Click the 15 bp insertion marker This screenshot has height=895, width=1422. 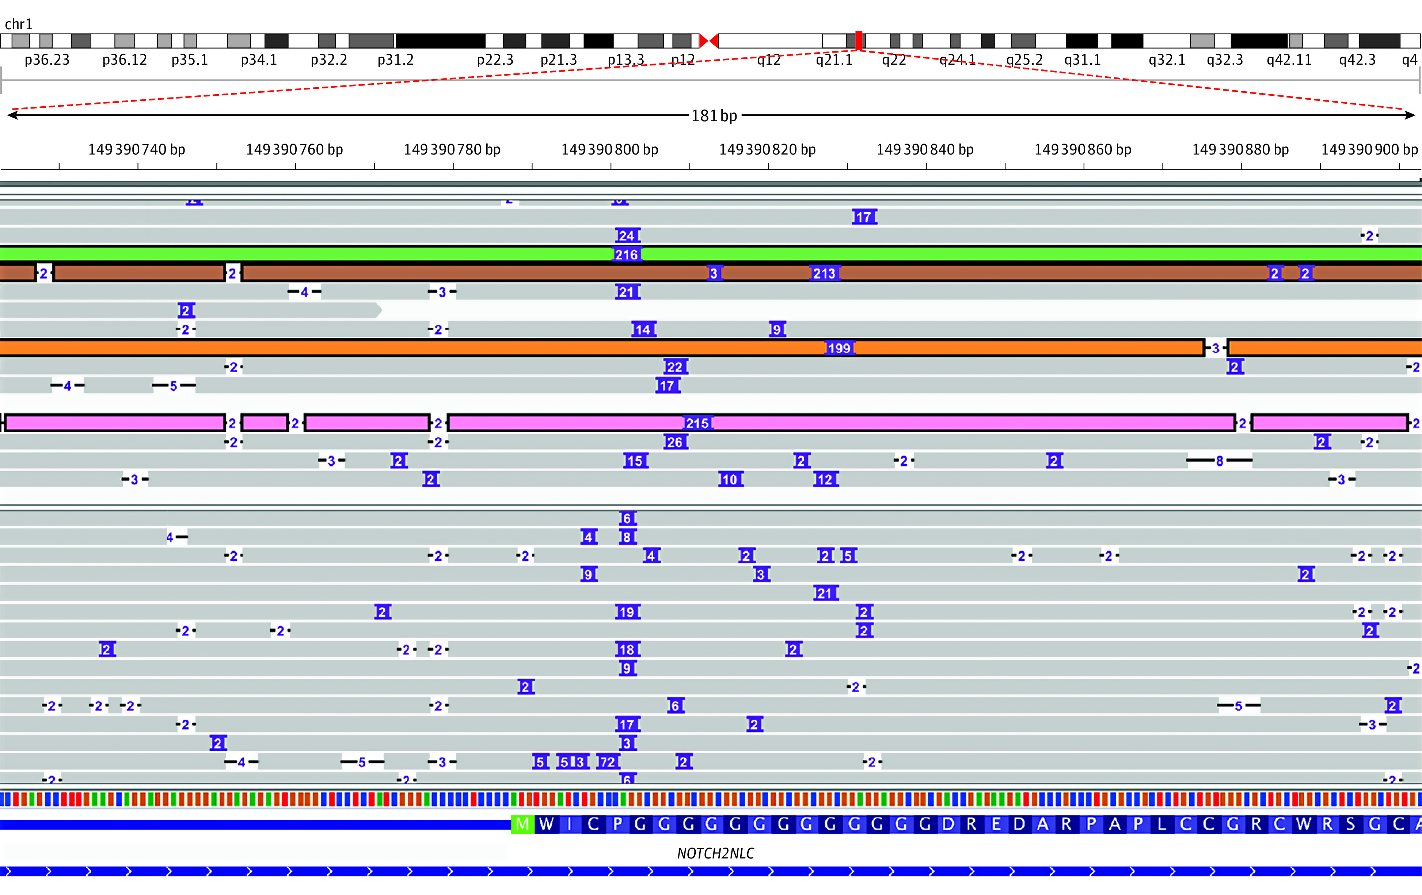(635, 461)
